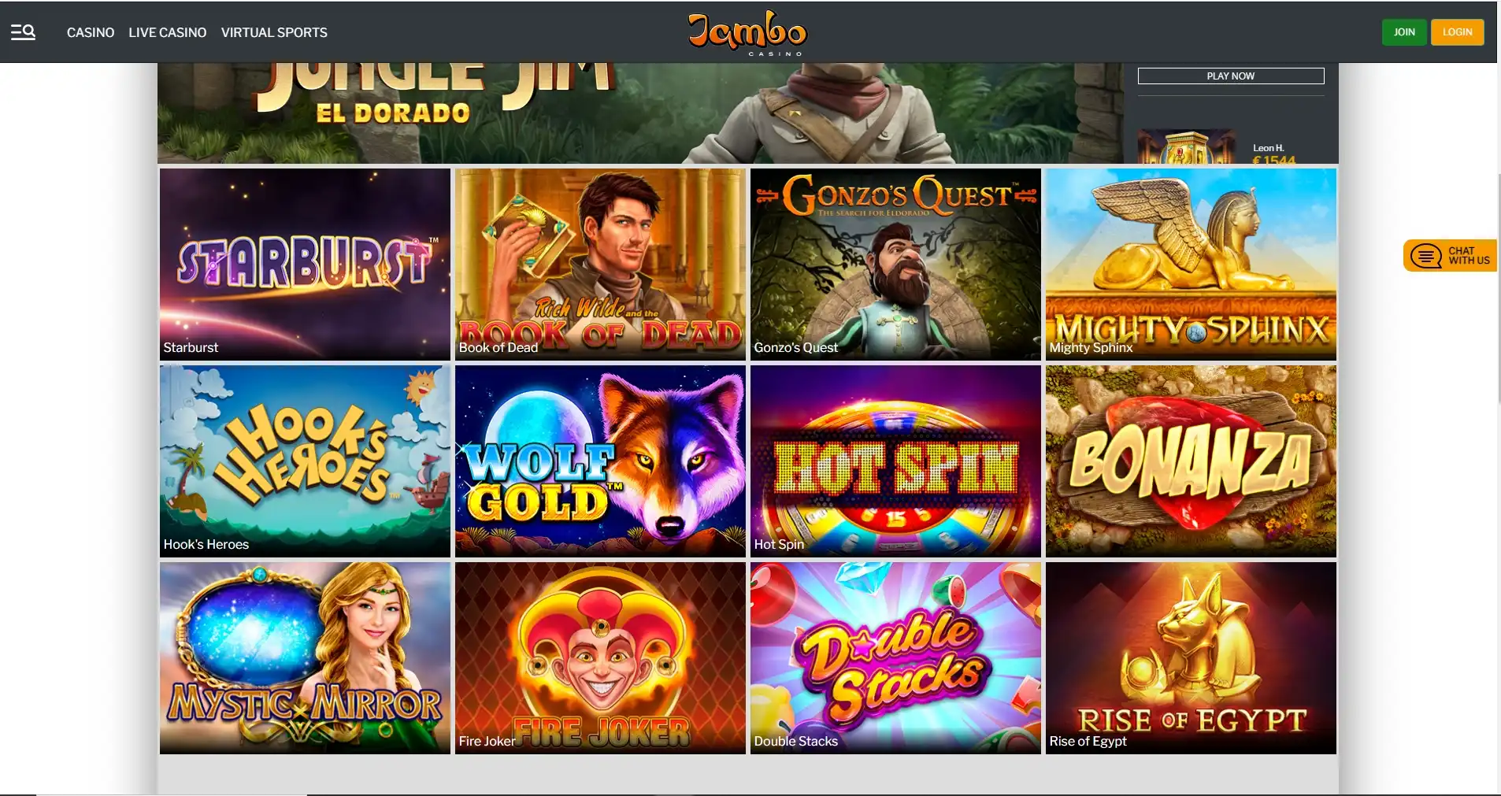Screen dimensions: 1501x796
Task: Open the Rise of Egypt slot
Action: pos(1191,657)
